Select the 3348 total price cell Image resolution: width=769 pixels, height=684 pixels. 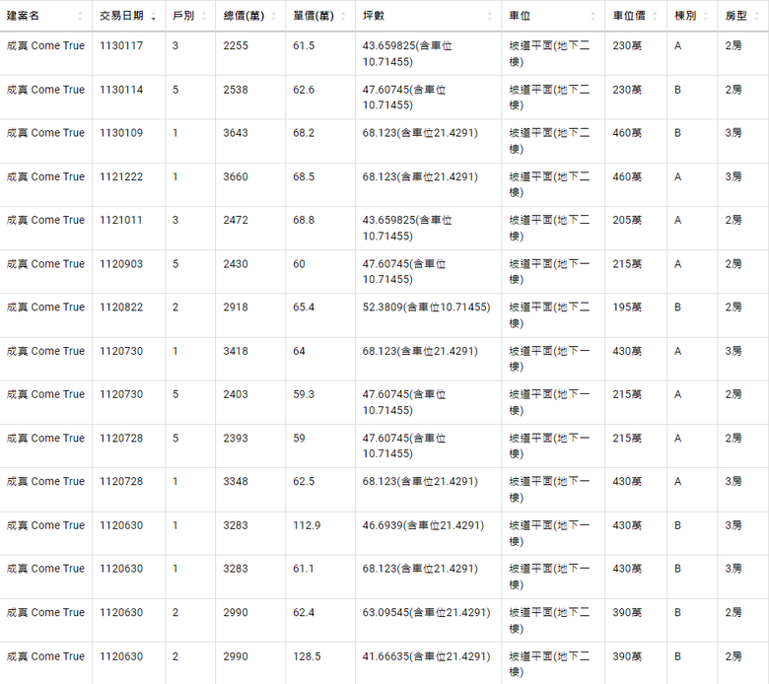[236, 482]
